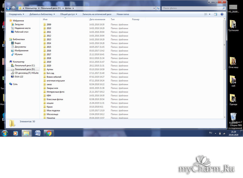Click the Windows Start button
The image size is (243, 178).
tap(4, 133)
